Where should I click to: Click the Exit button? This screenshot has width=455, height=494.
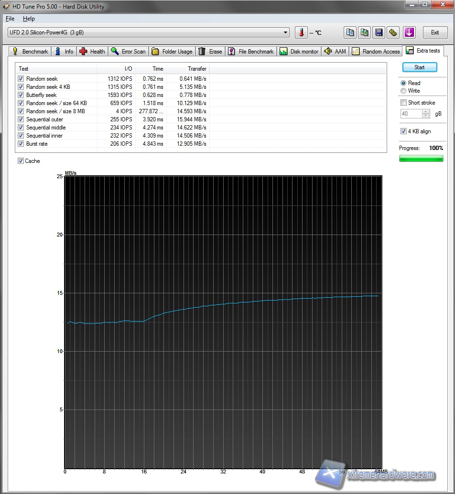pyautogui.click(x=434, y=32)
